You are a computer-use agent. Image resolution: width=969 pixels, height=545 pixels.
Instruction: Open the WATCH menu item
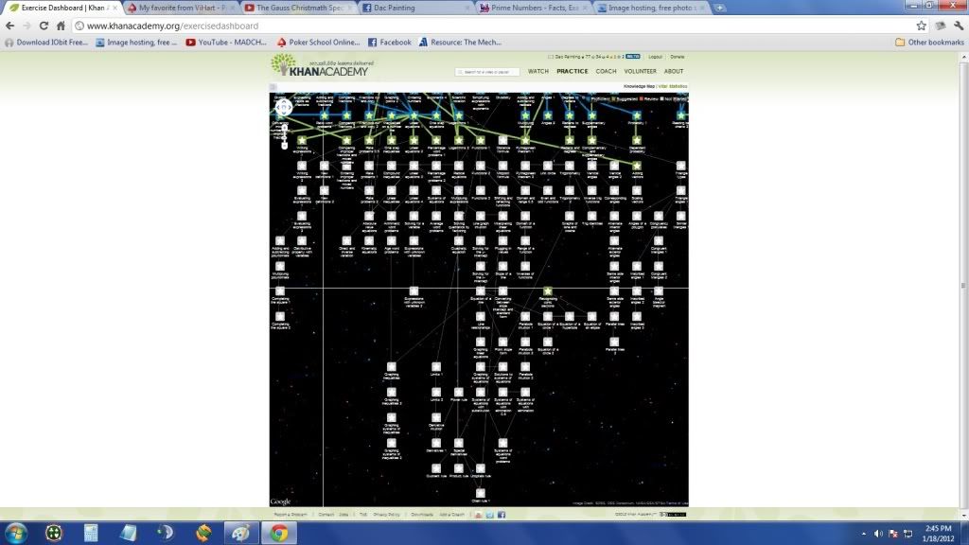point(537,71)
